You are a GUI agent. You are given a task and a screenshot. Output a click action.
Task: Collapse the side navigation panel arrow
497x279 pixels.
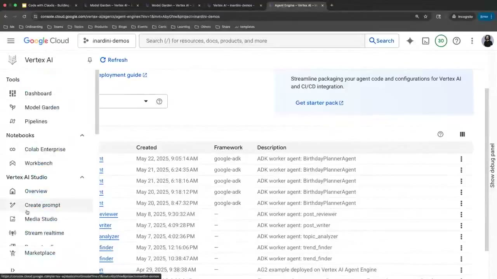click(x=12, y=270)
